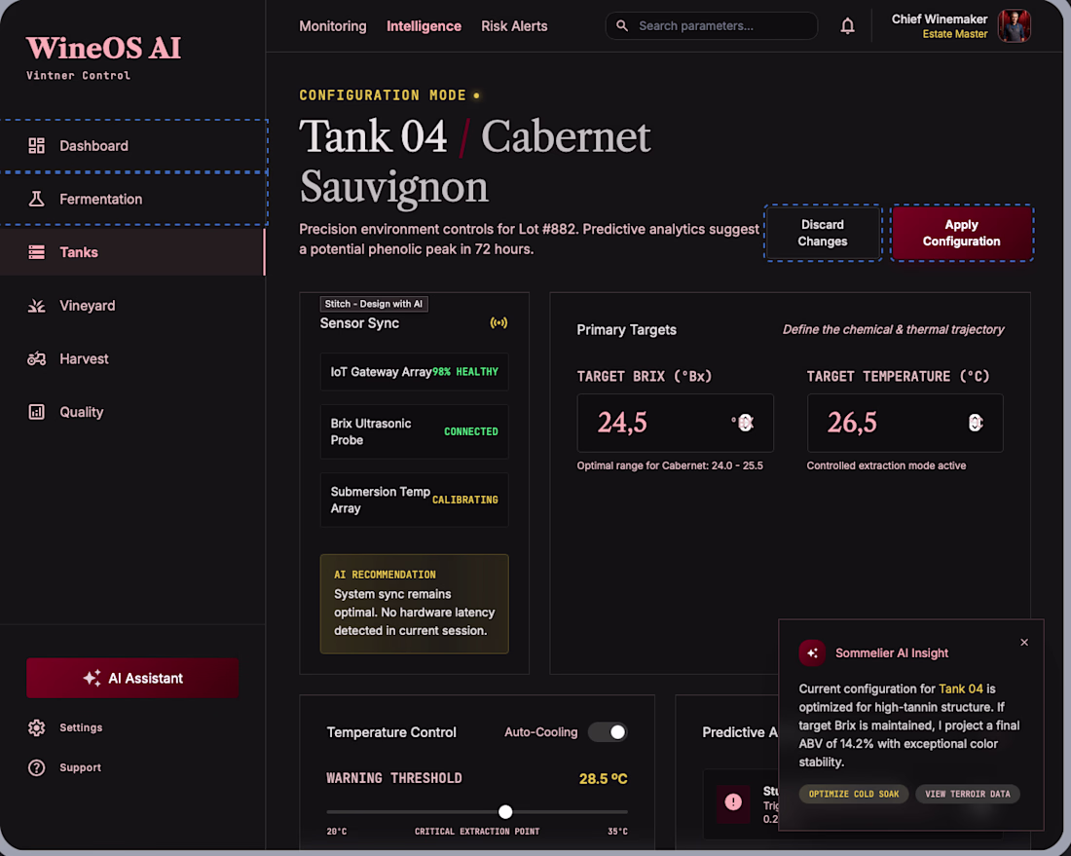Viewport: 1071px width, 856px height.
Task: Click the Tanks stacked-rows icon
Action: click(36, 252)
